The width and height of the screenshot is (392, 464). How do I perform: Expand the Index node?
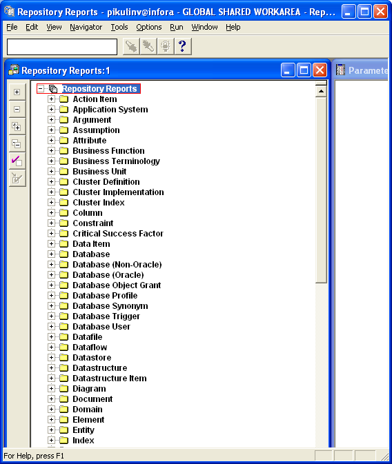tap(51, 441)
